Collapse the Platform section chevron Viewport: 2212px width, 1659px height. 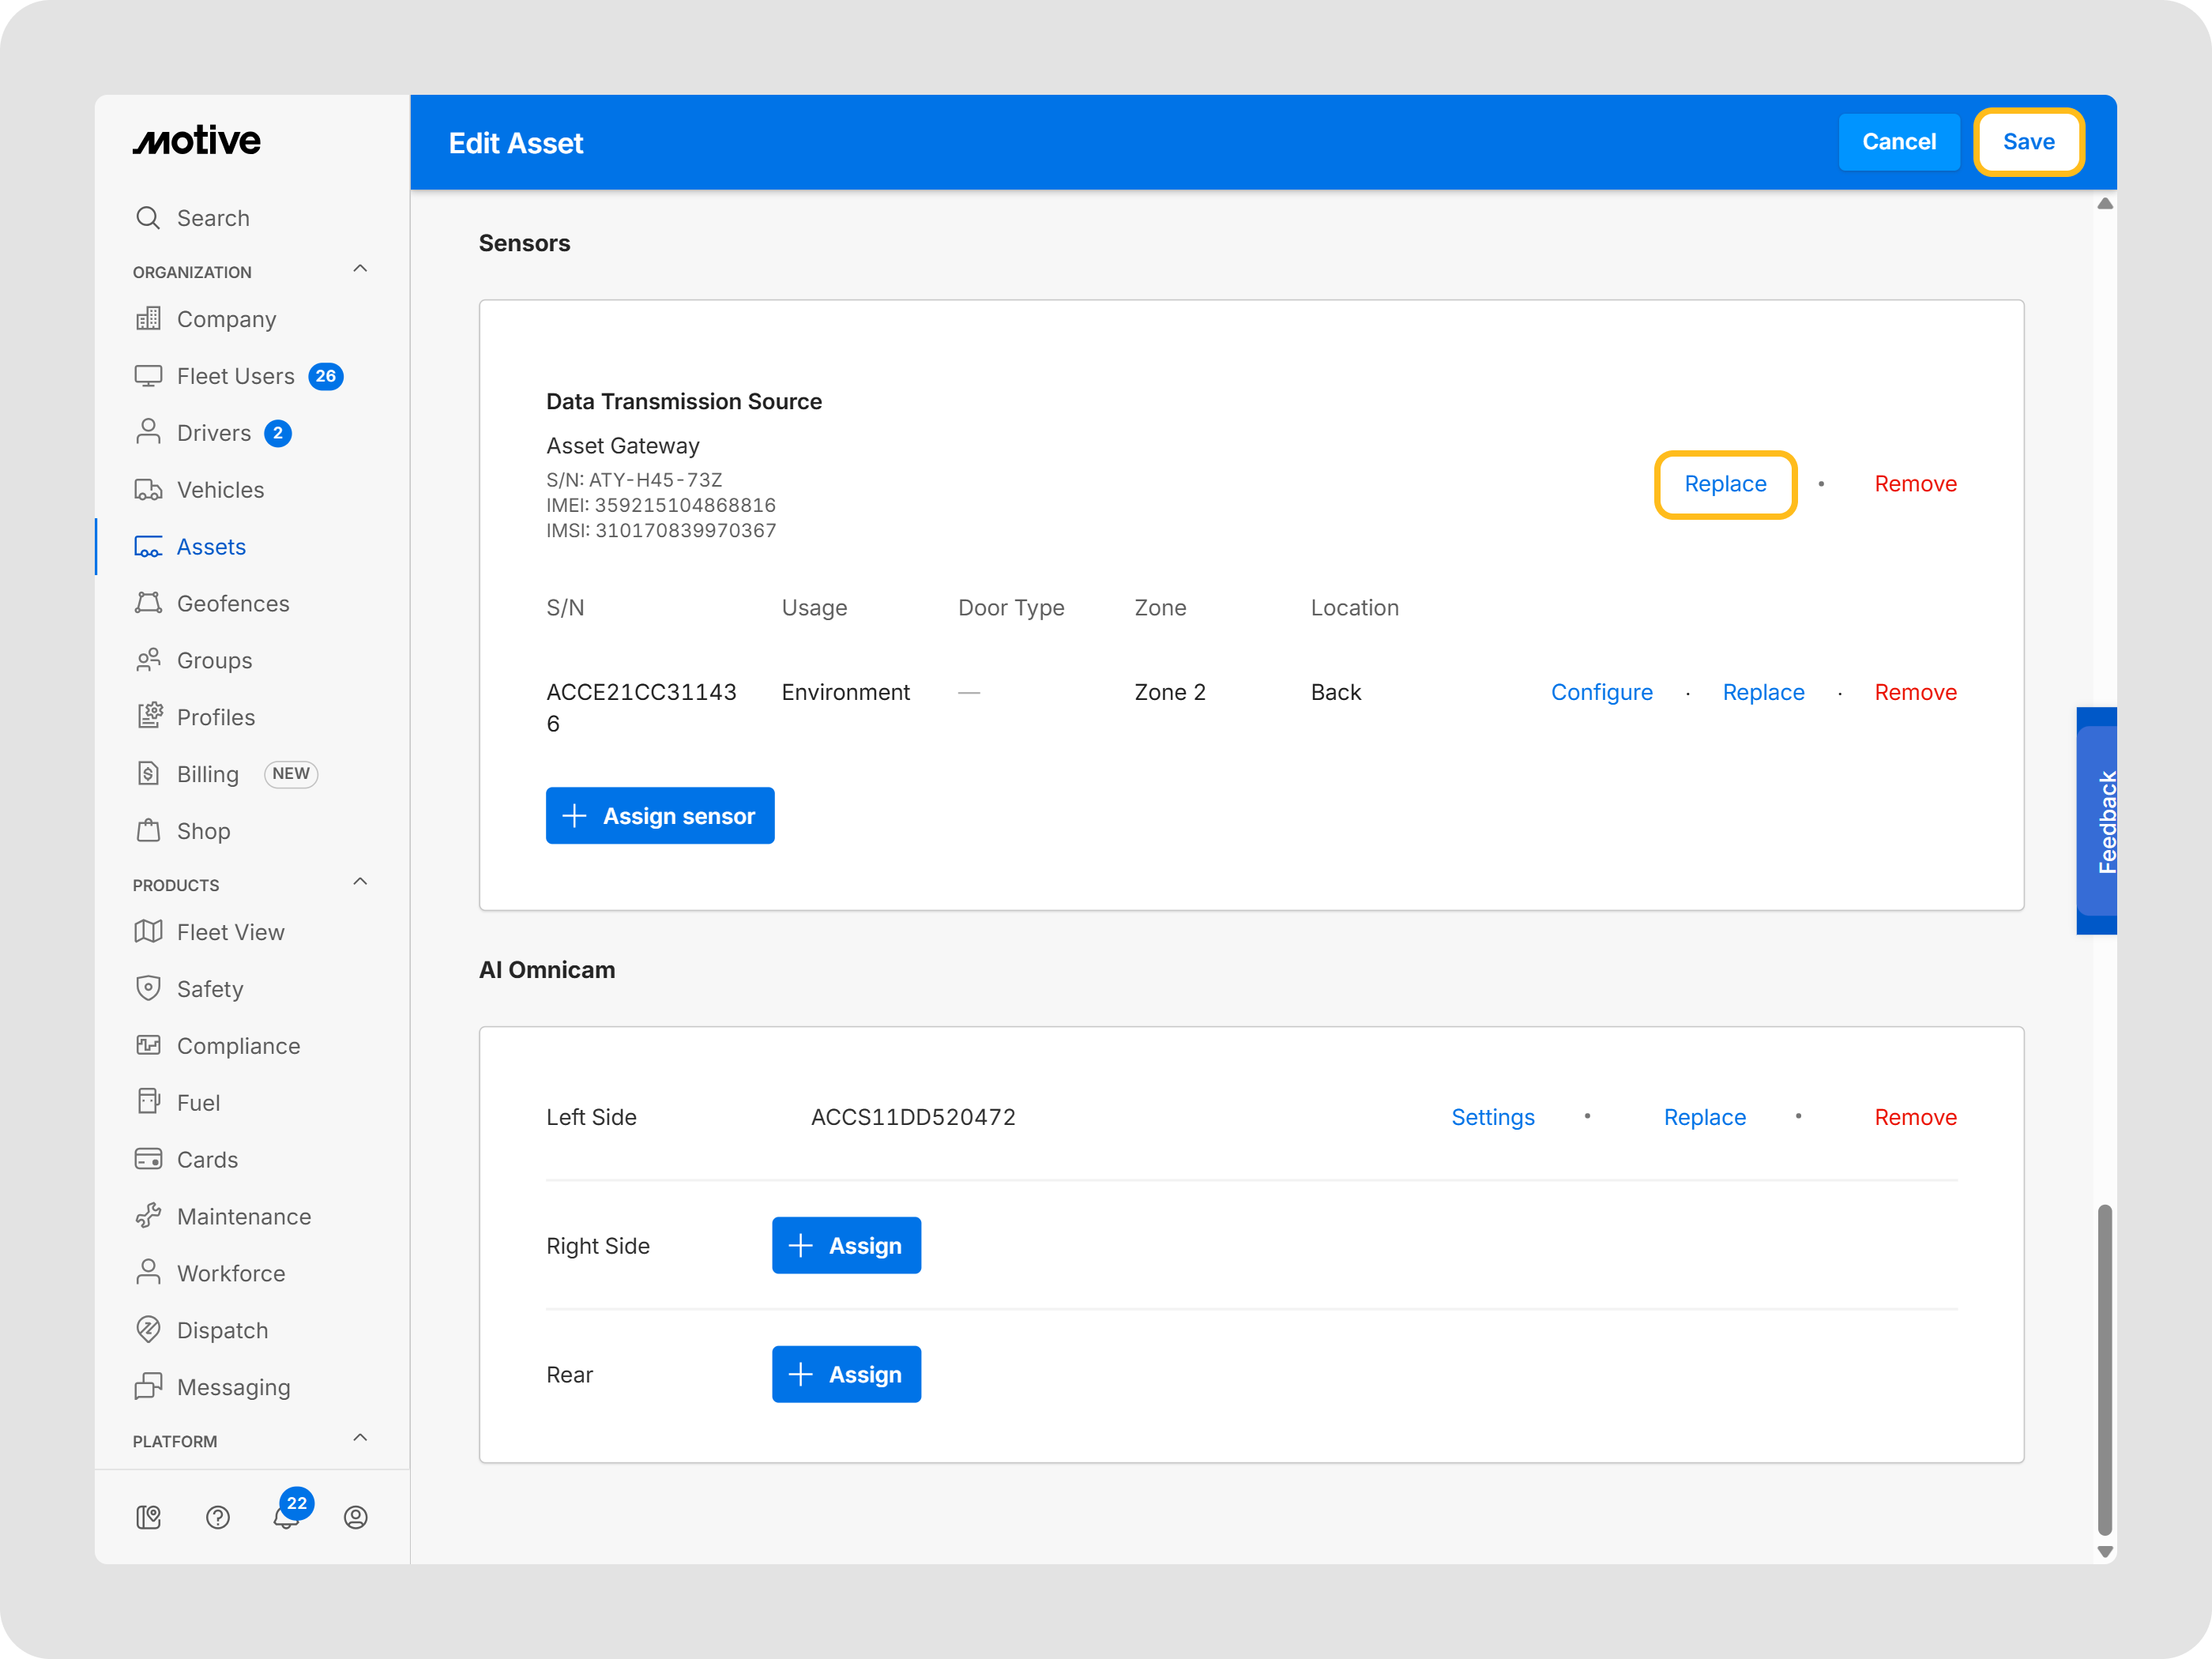(x=360, y=1438)
